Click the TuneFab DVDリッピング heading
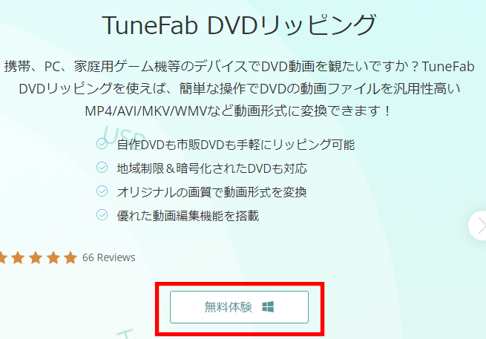Viewport: 486px width, 339px height. [239, 24]
